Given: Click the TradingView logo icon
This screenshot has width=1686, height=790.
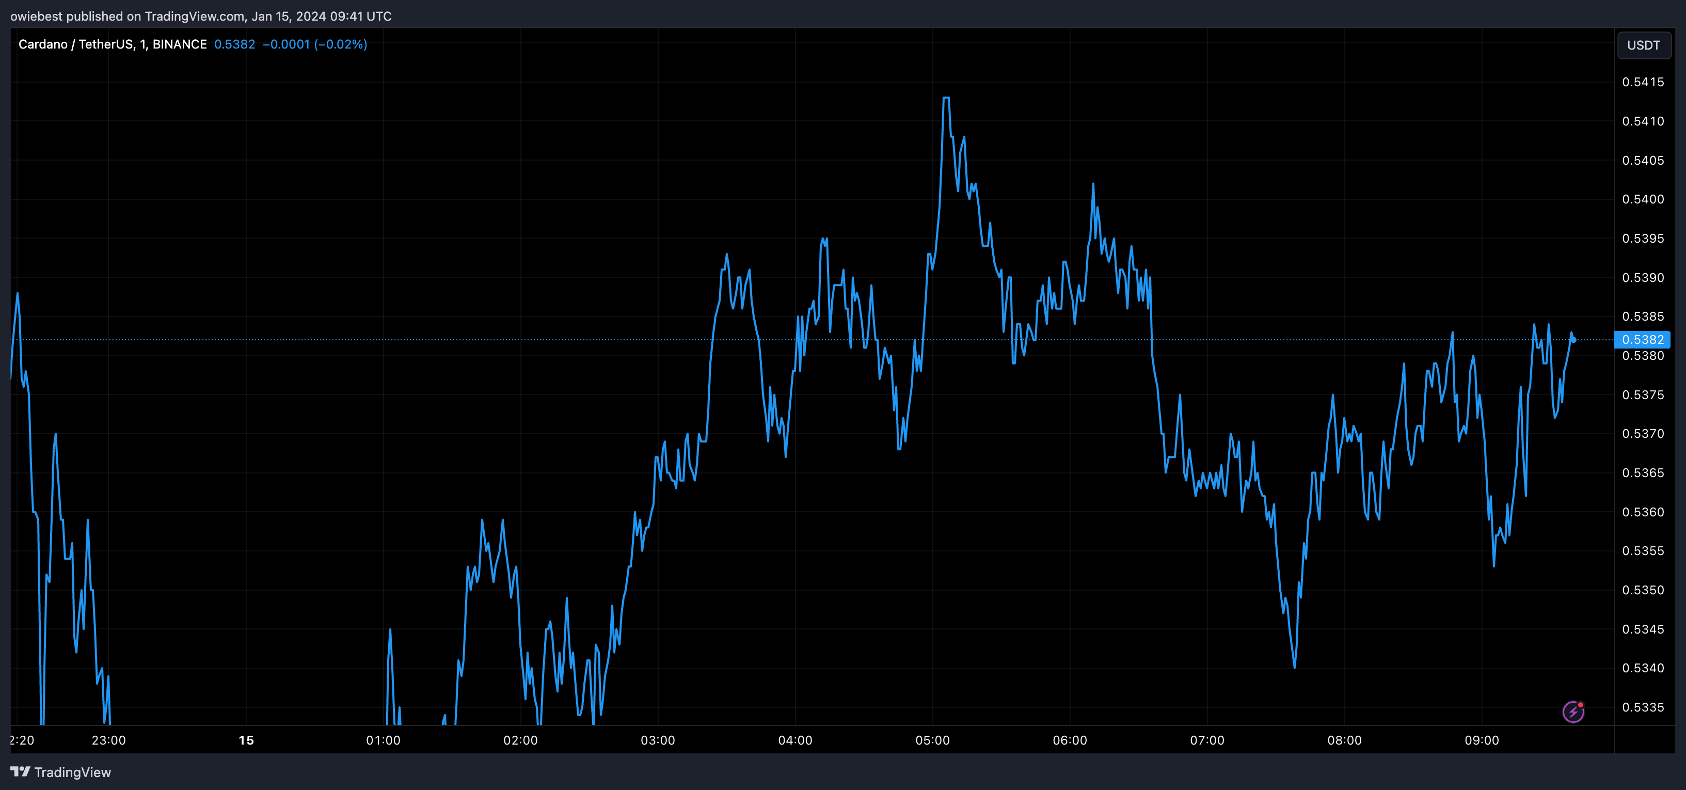Looking at the screenshot, I should pyautogui.click(x=20, y=772).
